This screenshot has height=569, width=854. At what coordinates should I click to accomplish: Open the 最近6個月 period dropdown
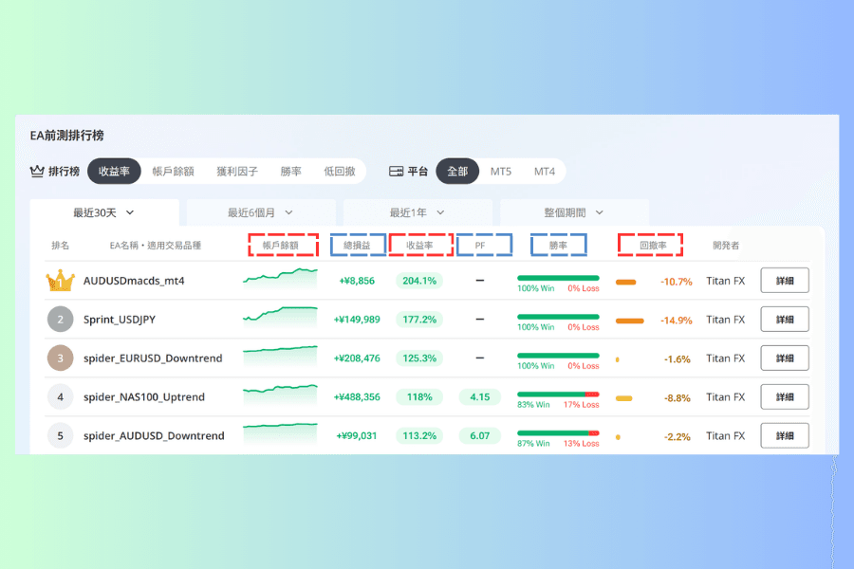(x=261, y=212)
